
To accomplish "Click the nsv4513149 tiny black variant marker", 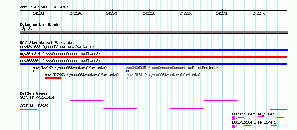I will [127, 78].
